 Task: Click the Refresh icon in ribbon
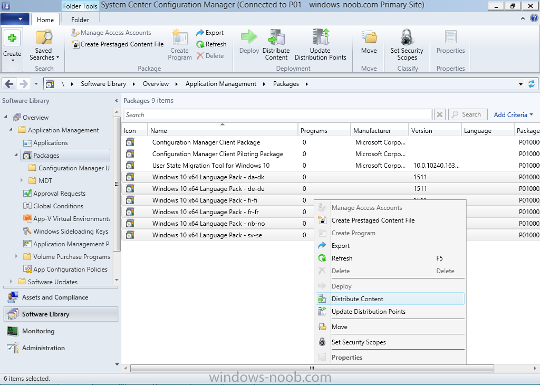(x=200, y=44)
